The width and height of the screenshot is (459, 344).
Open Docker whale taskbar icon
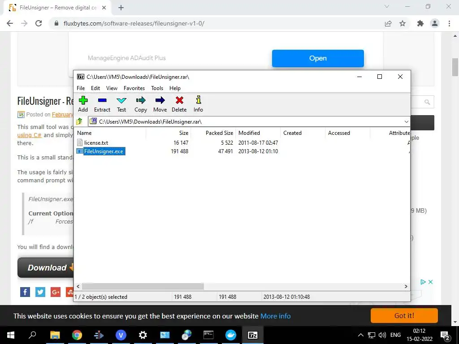231,335
